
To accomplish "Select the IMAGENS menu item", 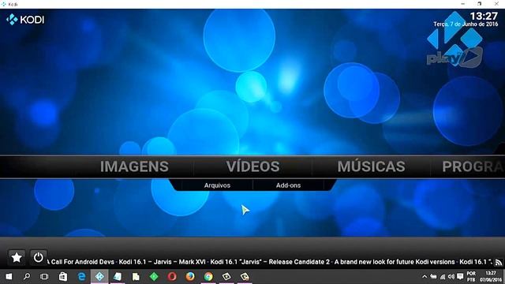I will (x=134, y=166).
